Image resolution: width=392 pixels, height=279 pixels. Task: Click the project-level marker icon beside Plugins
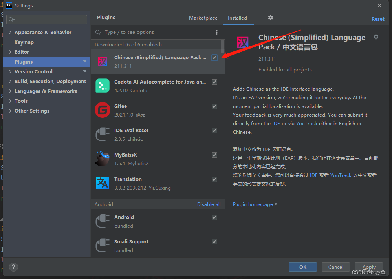click(84, 62)
